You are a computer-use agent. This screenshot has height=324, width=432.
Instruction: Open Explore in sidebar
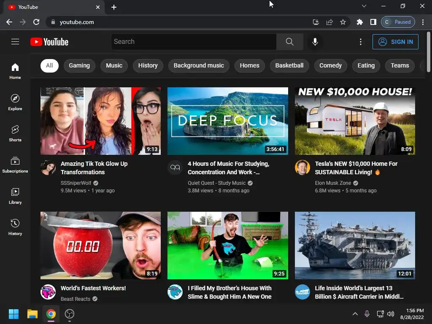(15, 103)
